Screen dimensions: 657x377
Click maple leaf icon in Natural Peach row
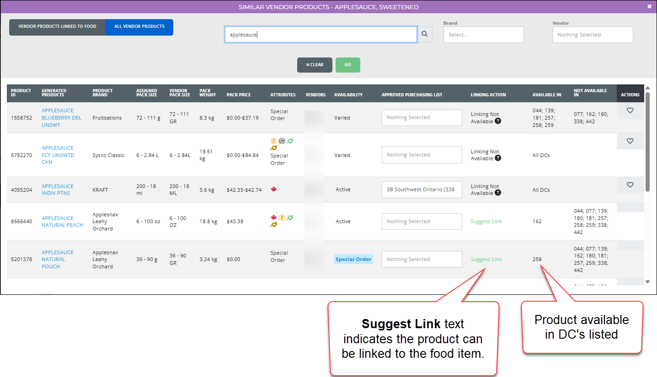coord(274,218)
